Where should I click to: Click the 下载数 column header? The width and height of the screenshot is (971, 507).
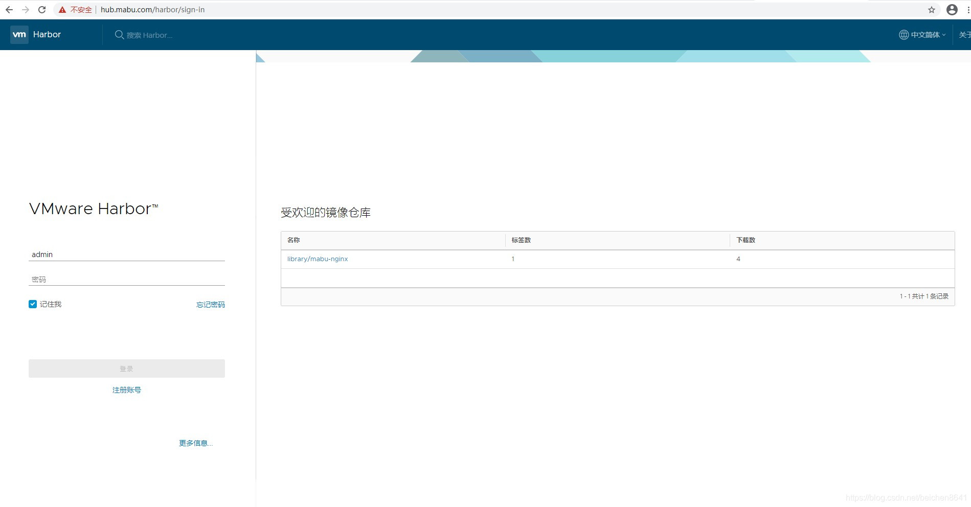pos(746,240)
